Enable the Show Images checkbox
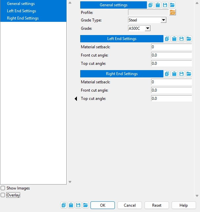200x212 pixels. pyautogui.click(x=3, y=188)
